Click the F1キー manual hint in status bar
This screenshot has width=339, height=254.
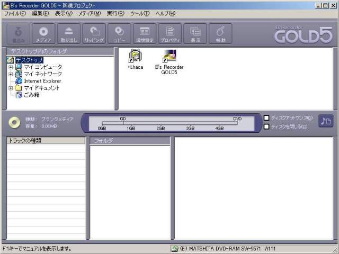(x=37, y=249)
